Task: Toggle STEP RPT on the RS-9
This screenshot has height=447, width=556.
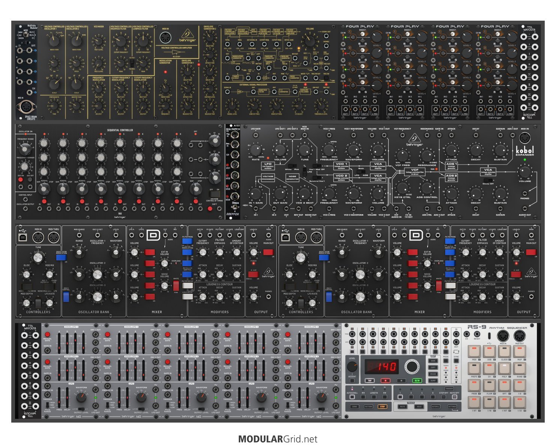Action: click(x=444, y=397)
